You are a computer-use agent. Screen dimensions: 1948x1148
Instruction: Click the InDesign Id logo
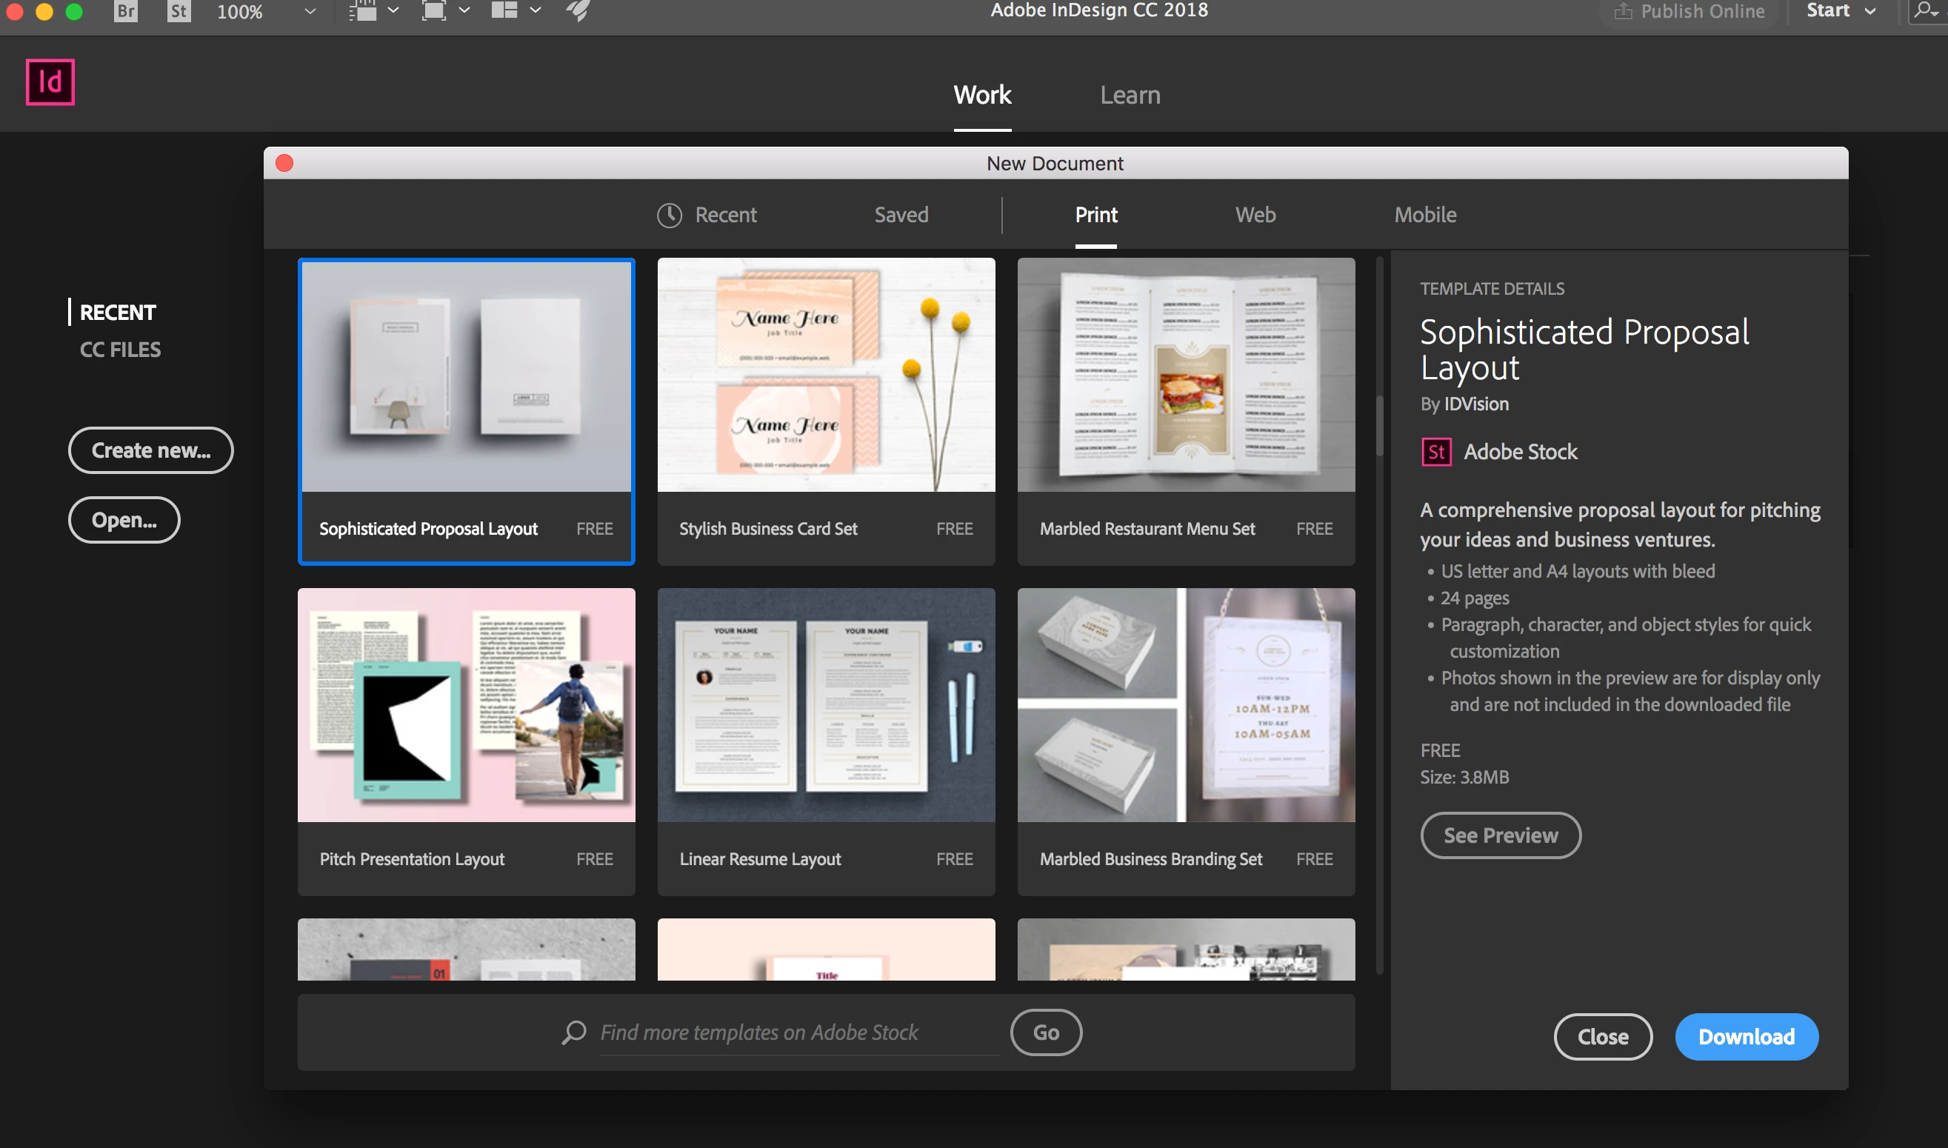50,82
